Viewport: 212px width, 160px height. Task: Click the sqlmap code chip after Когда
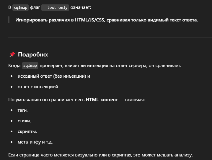(30, 66)
